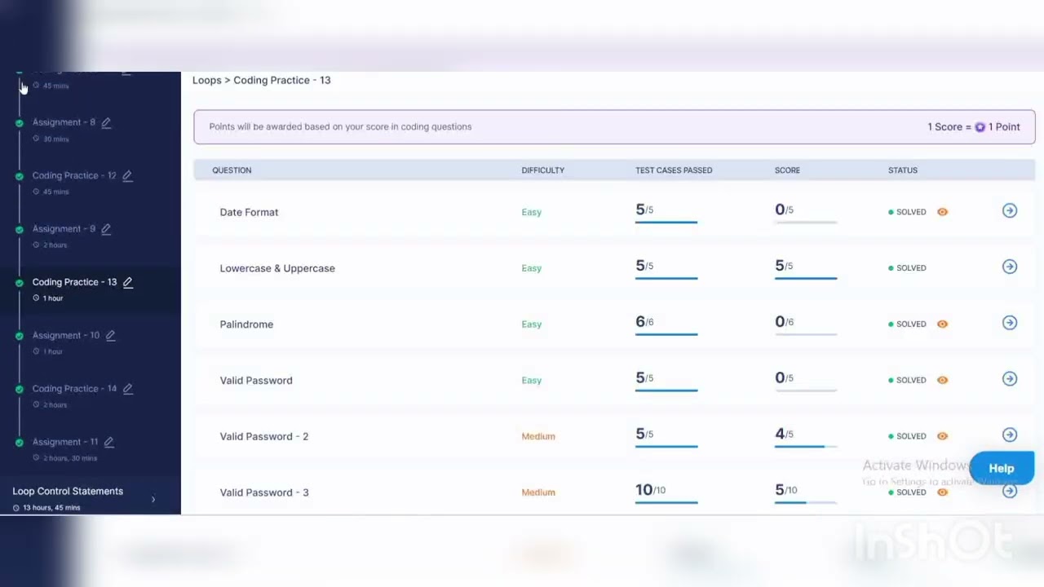
Task: Click green check icon for Coding Practice - 14
Action: 20,390
